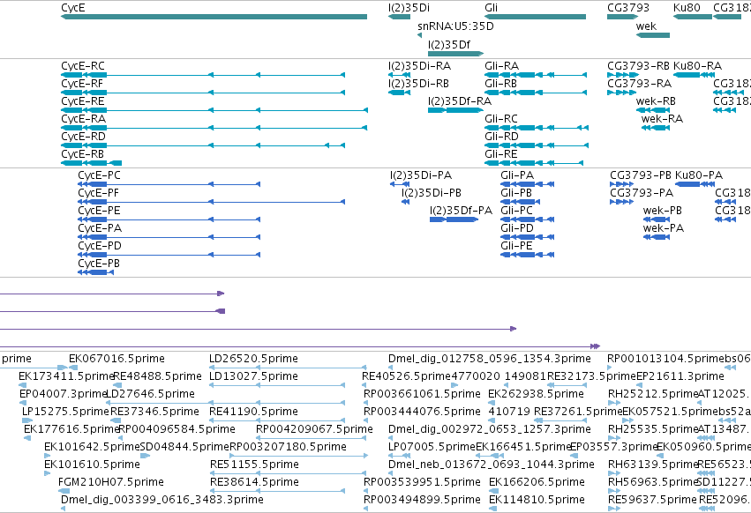The width and height of the screenshot is (751, 513).
Task: Click the LD26520.5prime EST label
Action: [254, 359]
